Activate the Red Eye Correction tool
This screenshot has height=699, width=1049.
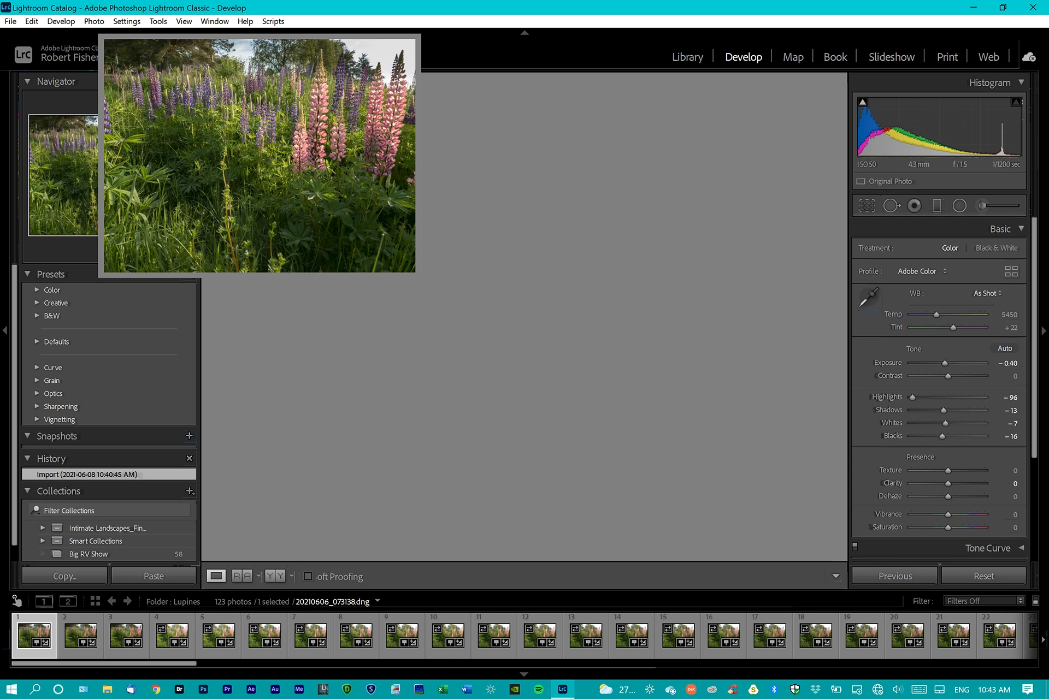pyautogui.click(x=914, y=206)
